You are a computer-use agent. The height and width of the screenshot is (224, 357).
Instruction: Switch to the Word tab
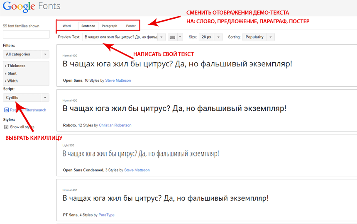[67, 26]
